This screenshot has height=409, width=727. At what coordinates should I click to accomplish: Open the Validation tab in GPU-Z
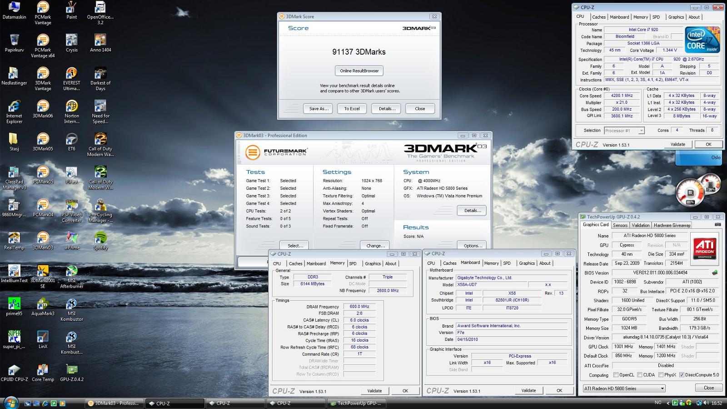click(x=640, y=225)
